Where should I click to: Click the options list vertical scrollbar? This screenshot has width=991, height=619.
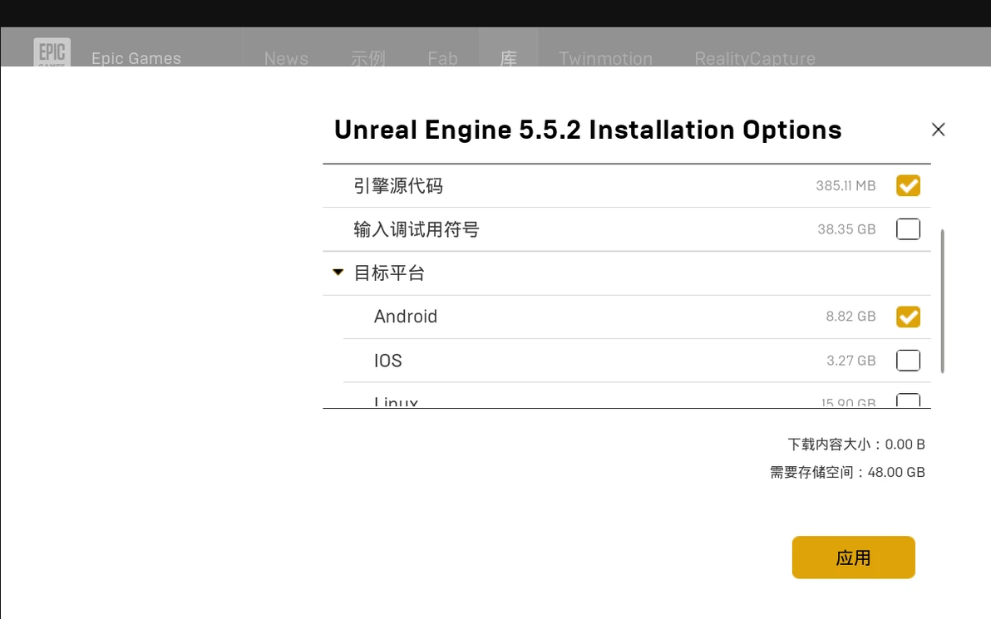(x=942, y=302)
